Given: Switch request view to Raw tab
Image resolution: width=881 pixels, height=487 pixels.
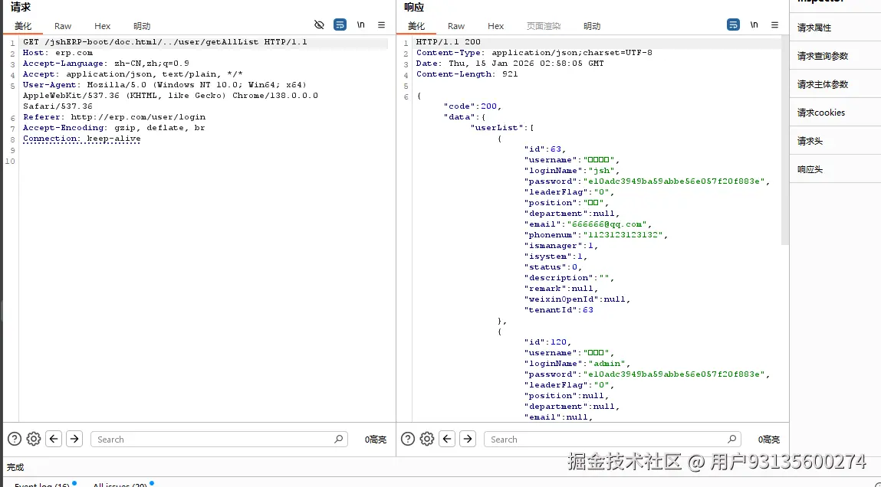Looking at the screenshot, I should point(63,26).
